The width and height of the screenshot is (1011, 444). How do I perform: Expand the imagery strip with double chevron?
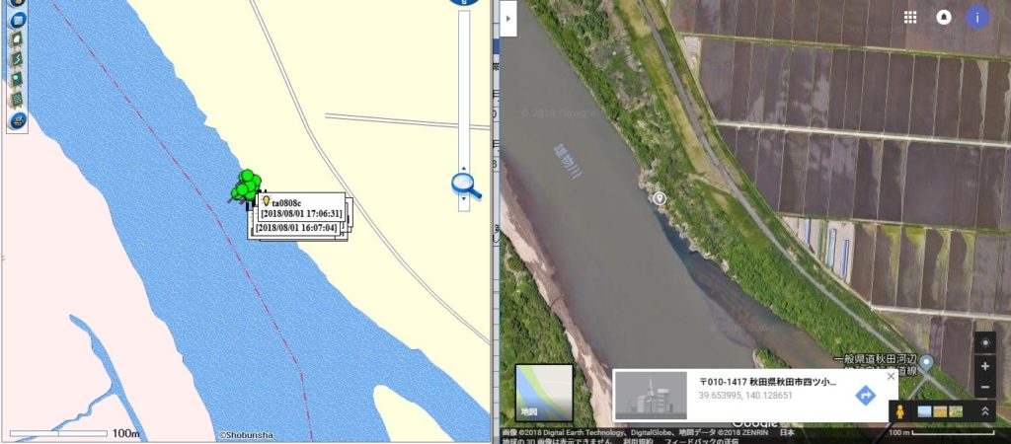[984, 411]
